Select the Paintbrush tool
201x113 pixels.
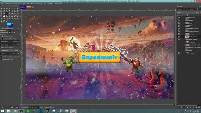coord(18,16)
